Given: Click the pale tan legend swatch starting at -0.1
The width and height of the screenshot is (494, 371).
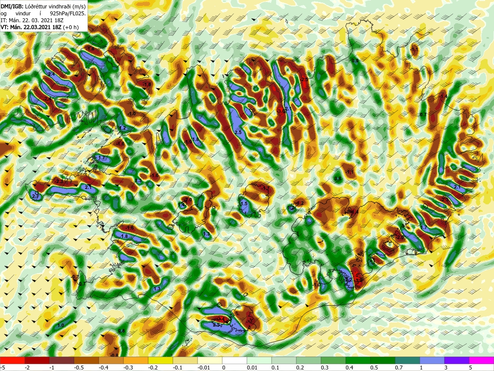Looking at the screenshot, I should (x=185, y=361).
